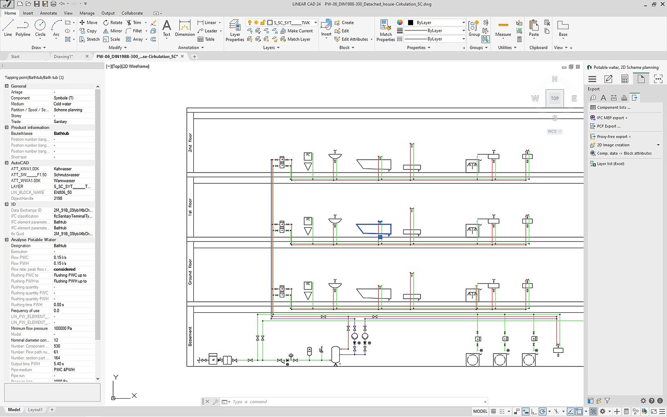
Task: Click the Insert block icon
Action: tap(326, 28)
